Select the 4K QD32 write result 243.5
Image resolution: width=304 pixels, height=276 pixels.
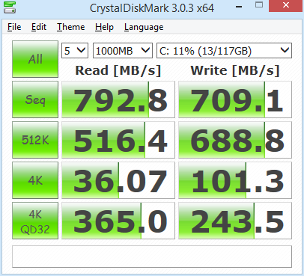click(235, 221)
